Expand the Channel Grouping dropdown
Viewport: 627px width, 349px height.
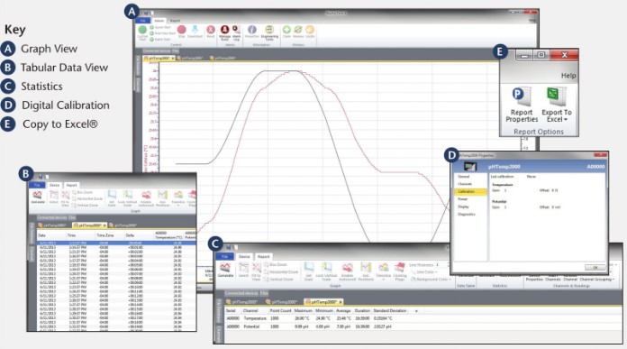pyautogui.click(x=596, y=279)
